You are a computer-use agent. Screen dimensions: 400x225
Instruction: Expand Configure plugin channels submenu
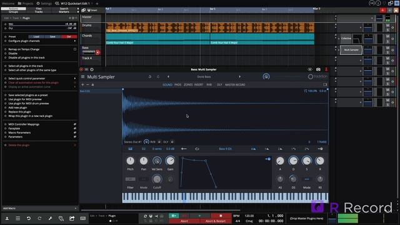coord(41,41)
